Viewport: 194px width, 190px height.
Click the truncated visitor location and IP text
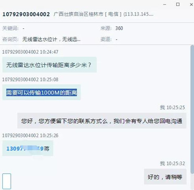pos(104,14)
